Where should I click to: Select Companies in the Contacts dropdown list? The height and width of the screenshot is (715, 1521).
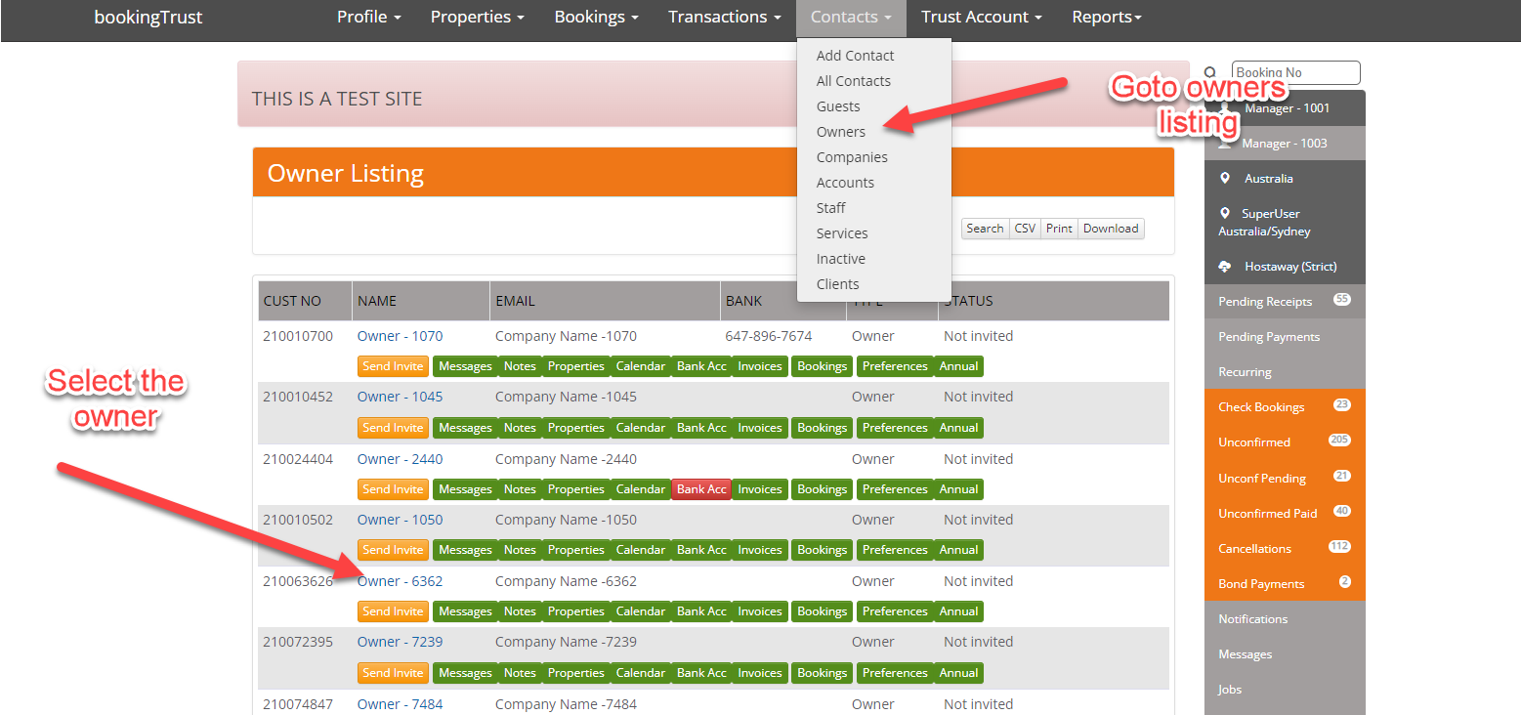click(852, 157)
